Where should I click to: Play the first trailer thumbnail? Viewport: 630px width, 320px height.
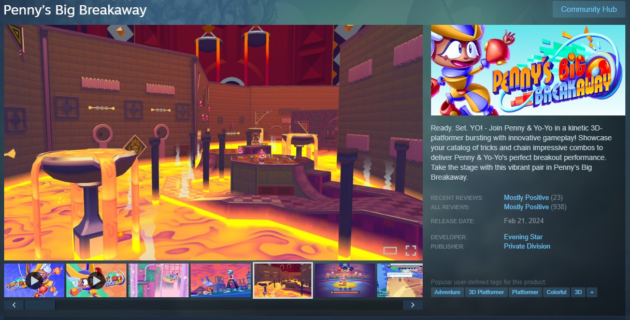coord(34,280)
